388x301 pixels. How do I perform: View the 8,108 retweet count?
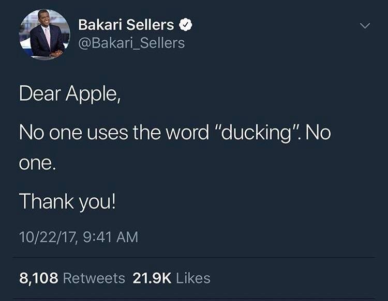[x=38, y=278]
